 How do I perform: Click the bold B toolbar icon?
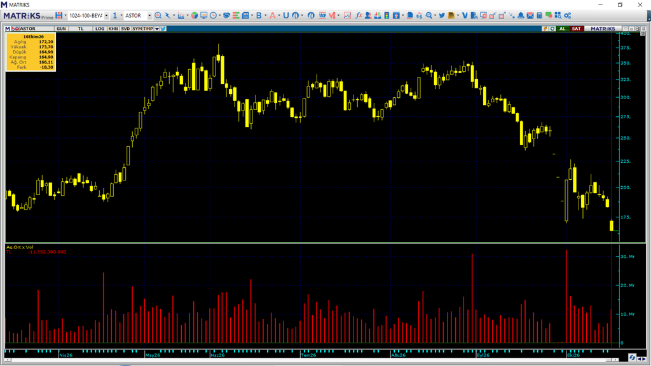pyautogui.click(x=259, y=15)
